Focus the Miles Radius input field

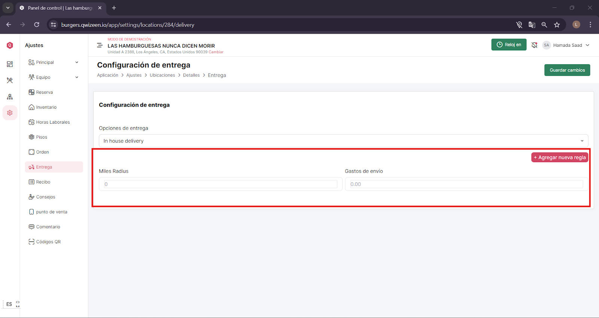click(221, 184)
